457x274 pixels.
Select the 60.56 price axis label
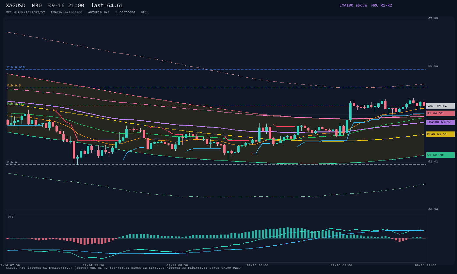click(433, 209)
